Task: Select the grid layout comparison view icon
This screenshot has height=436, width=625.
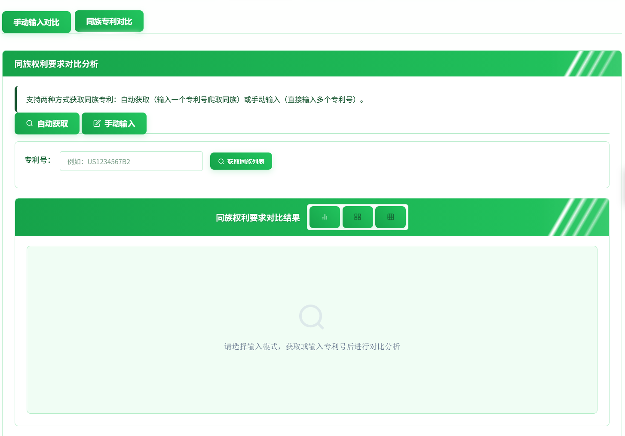Action: click(x=358, y=217)
